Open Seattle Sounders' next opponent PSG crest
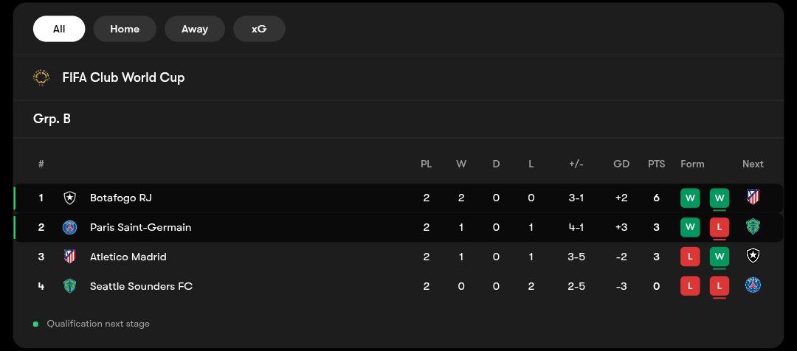 (x=753, y=285)
